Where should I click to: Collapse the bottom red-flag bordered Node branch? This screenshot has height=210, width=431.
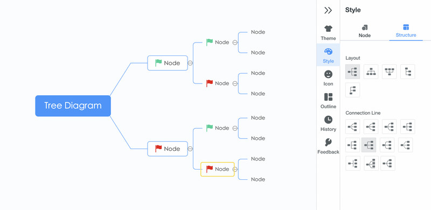point(190,149)
